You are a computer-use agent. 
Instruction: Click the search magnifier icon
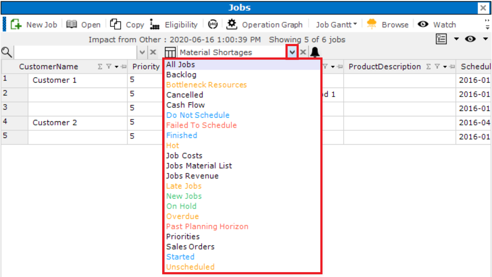[7, 52]
